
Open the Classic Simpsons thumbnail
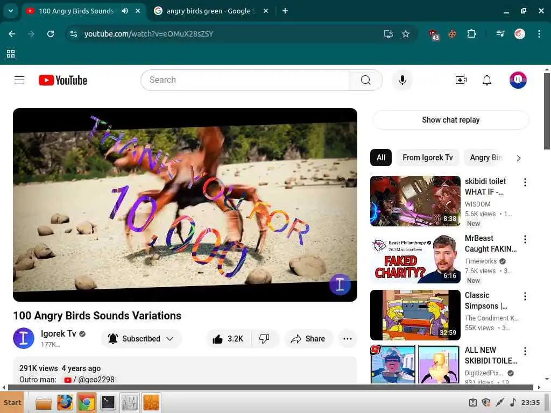(x=415, y=315)
